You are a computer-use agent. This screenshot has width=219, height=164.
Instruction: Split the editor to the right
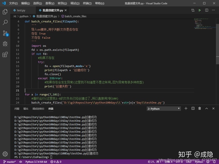pyautogui.click(x=207, y=10)
